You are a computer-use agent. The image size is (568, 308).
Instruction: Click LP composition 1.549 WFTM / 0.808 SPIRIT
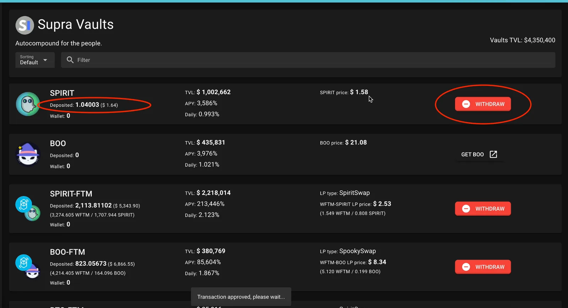pyautogui.click(x=353, y=214)
